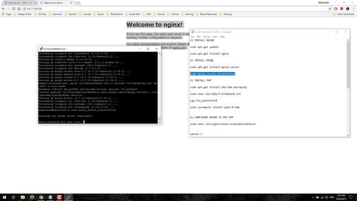Open SEO bookmark folder
Image resolution: width=357 pixels, height=201 pixels.
pos(147,14)
